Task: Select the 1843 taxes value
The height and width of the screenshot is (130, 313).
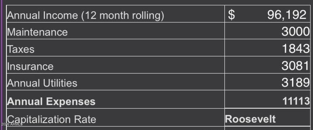Action: click(x=296, y=48)
